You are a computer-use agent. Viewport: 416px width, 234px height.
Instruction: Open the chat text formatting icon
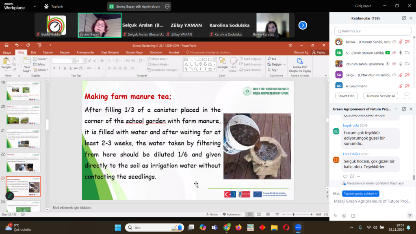click(x=336, y=215)
